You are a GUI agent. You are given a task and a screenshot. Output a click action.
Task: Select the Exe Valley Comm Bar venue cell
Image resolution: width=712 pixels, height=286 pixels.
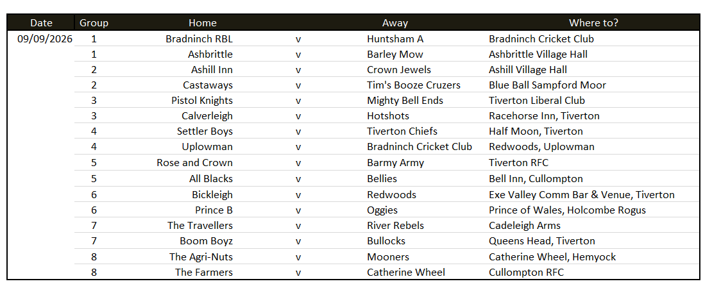(582, 195)
